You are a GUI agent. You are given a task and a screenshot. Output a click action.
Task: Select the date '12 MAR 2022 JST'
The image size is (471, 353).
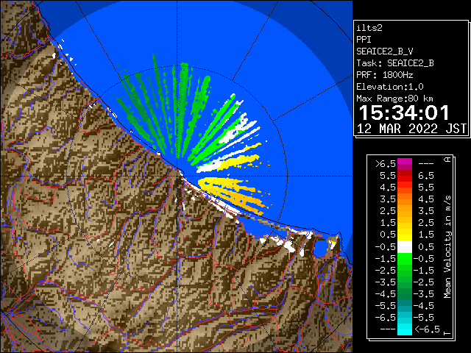click(411, 129)
